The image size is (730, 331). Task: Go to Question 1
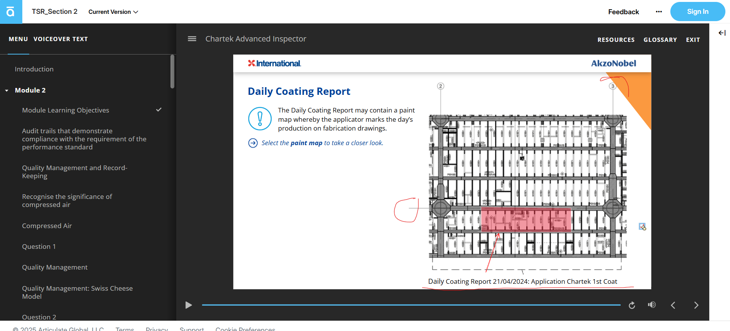(x=39, y=247)
